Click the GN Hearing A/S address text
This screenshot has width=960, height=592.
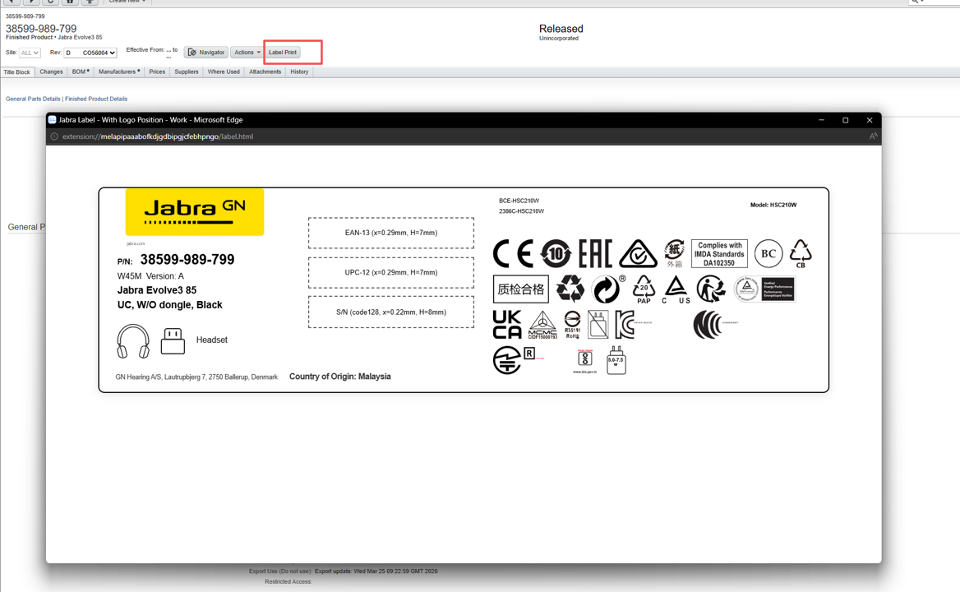[196, 377]
